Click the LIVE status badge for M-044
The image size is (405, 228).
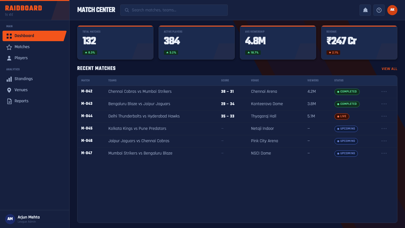[342, 117]
